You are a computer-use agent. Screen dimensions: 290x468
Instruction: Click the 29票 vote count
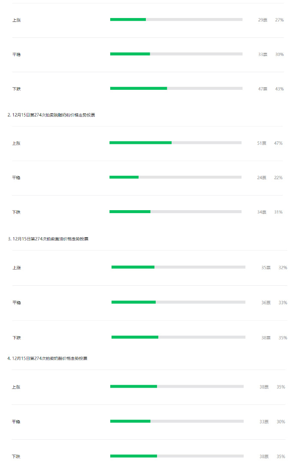(x=263, y=20)
